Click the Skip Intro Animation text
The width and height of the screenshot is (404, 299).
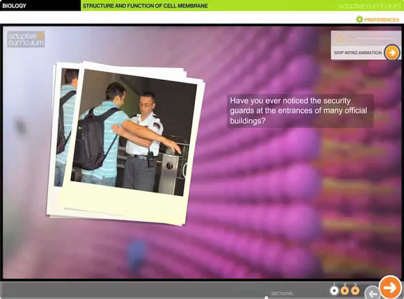(357, 52)
